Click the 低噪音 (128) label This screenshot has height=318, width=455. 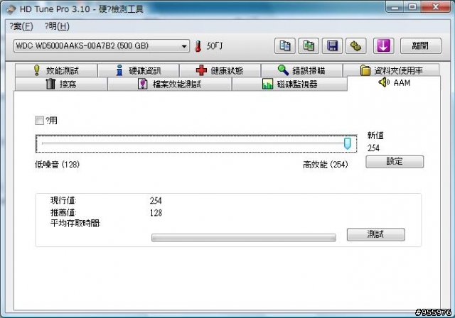point(57,165)
